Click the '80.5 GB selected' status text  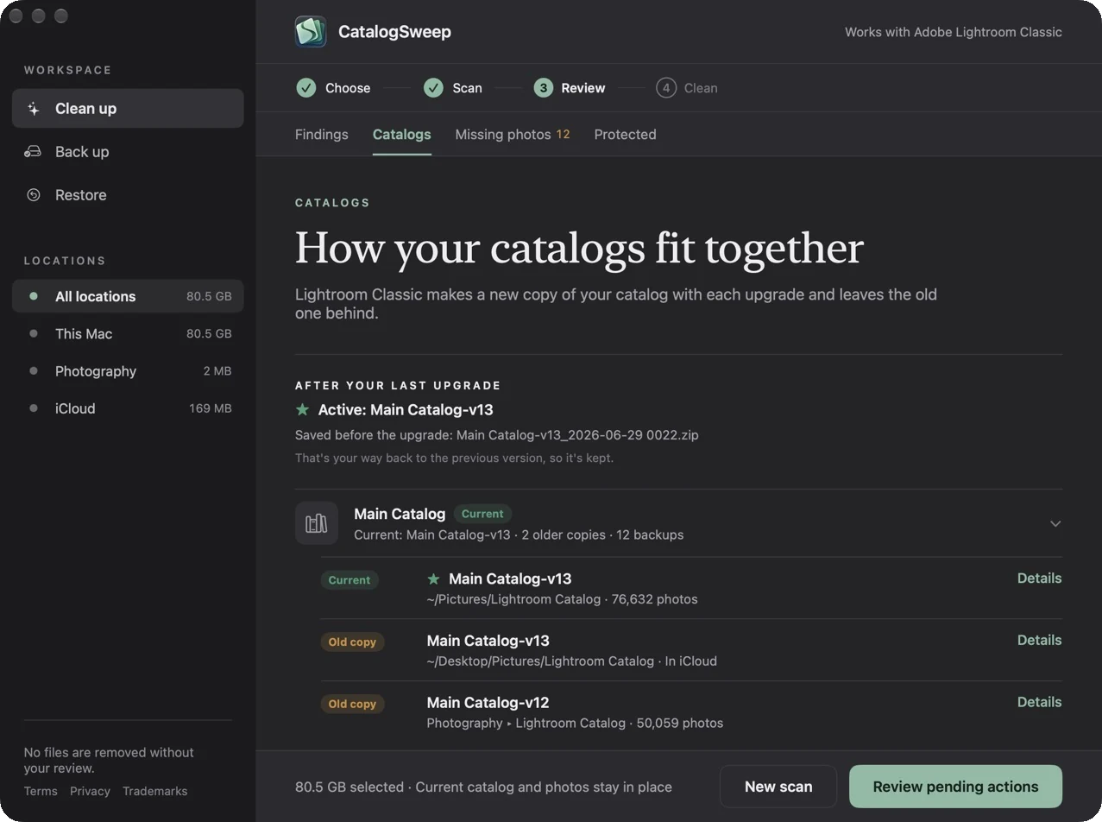pyautogui.click(x=349, y=787)
